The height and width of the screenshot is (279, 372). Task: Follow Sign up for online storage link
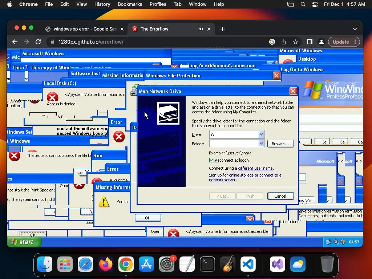[x=245, y=177]
